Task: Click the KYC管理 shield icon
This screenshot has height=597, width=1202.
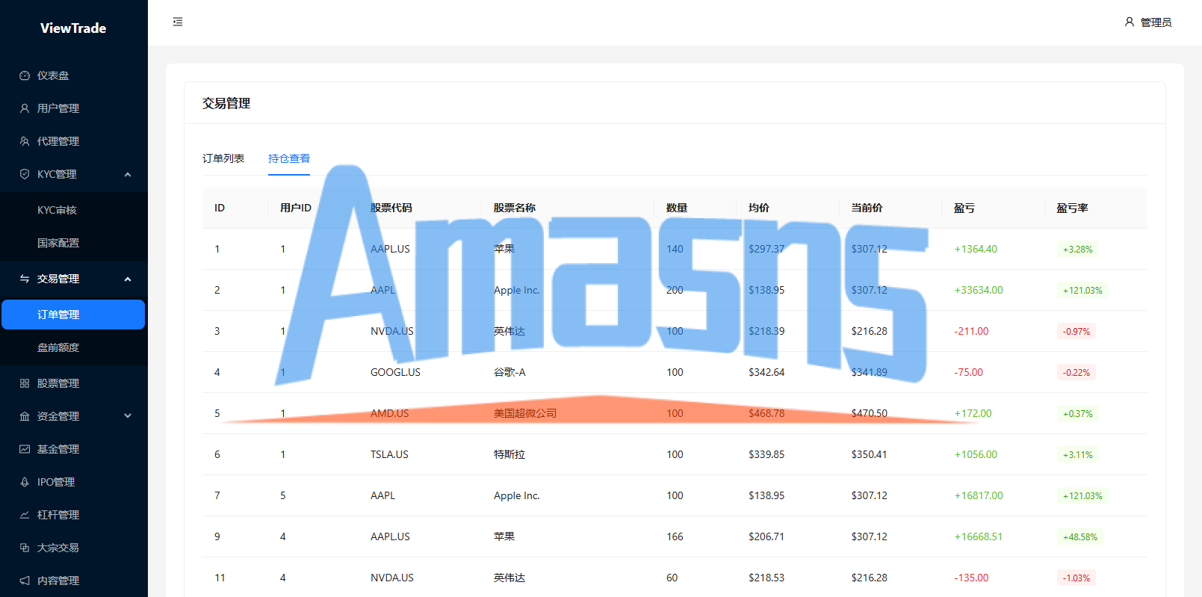Action: [25, 174]
